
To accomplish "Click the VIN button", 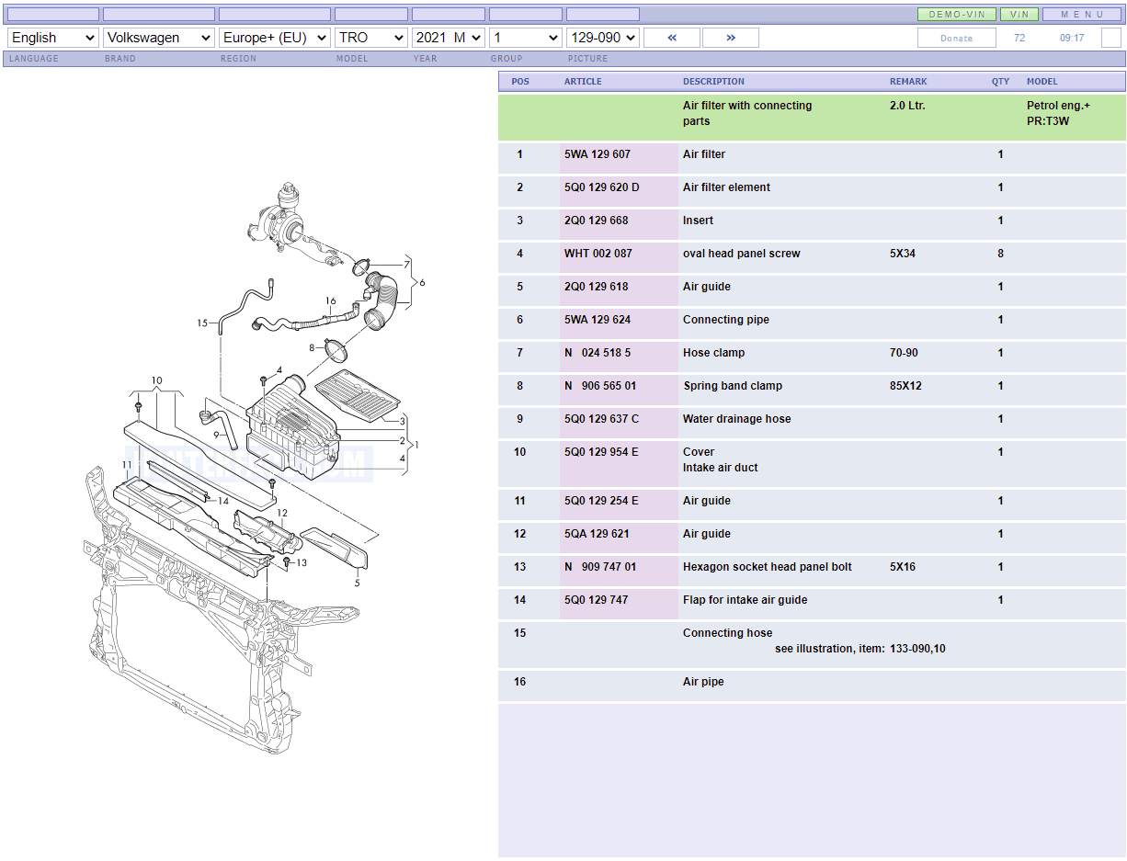I will 1019,15.
